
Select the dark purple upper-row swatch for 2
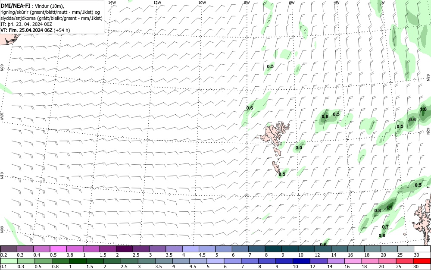pyautogui.click(x=124, y=249)
